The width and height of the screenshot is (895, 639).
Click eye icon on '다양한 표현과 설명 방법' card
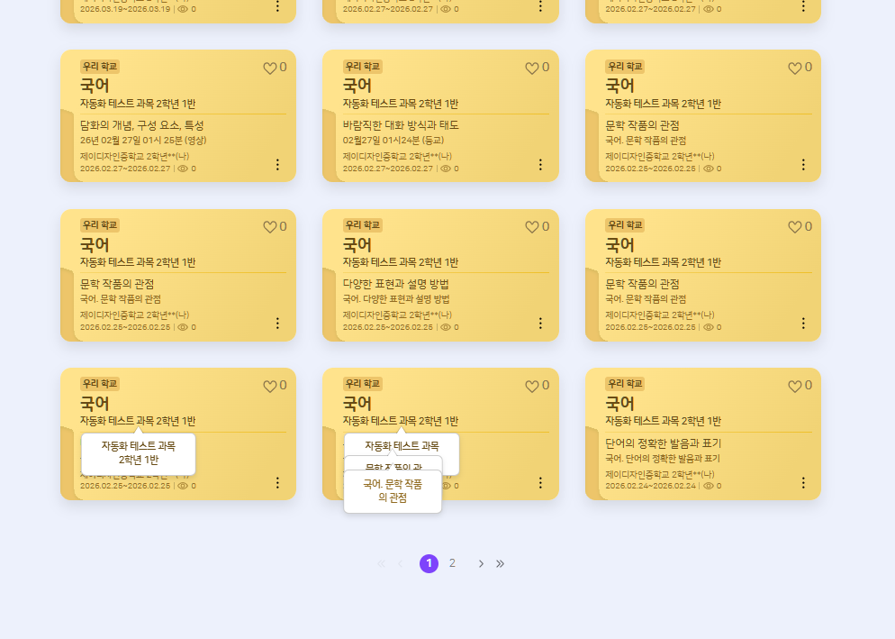coord(446,327)
